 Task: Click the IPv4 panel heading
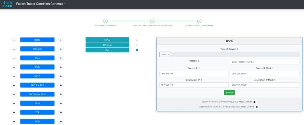[x=229, y=41]
